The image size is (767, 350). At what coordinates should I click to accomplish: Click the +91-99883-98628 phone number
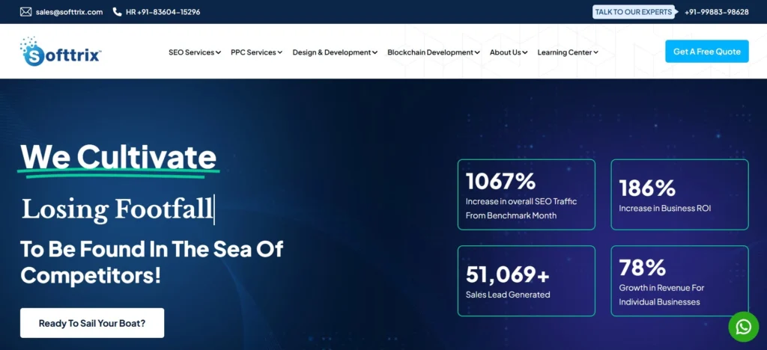[717, 12]
